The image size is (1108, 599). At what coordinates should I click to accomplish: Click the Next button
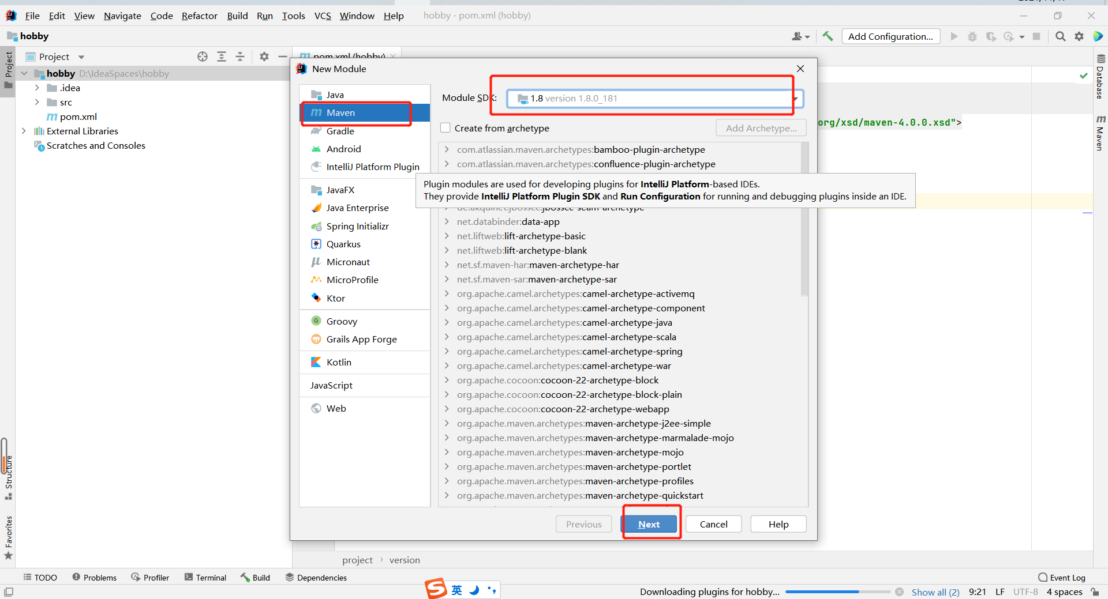pos(649,524)
